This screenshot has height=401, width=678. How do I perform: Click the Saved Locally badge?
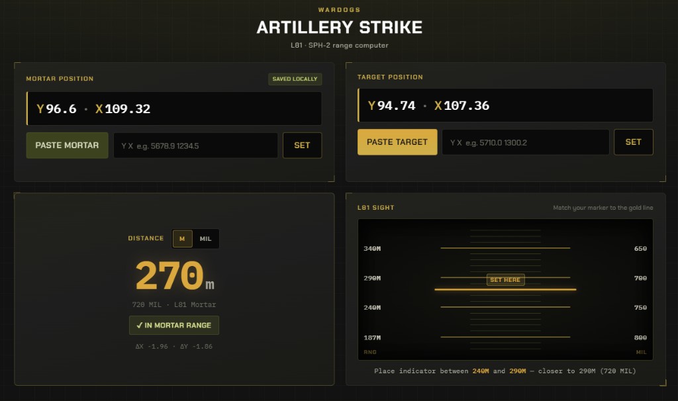pyautogui.click(x=295, y=79)
